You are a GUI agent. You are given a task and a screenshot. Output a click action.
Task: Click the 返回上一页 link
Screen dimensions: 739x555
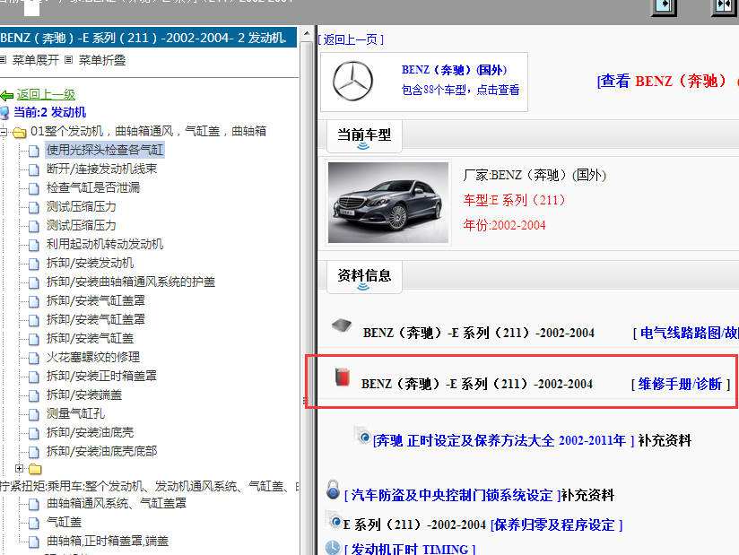351,39
